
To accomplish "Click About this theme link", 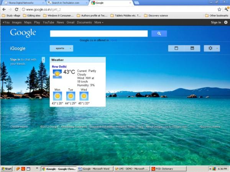I will click(x=210, y=127).
